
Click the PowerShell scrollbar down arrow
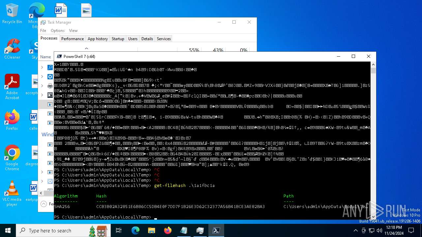373,217
